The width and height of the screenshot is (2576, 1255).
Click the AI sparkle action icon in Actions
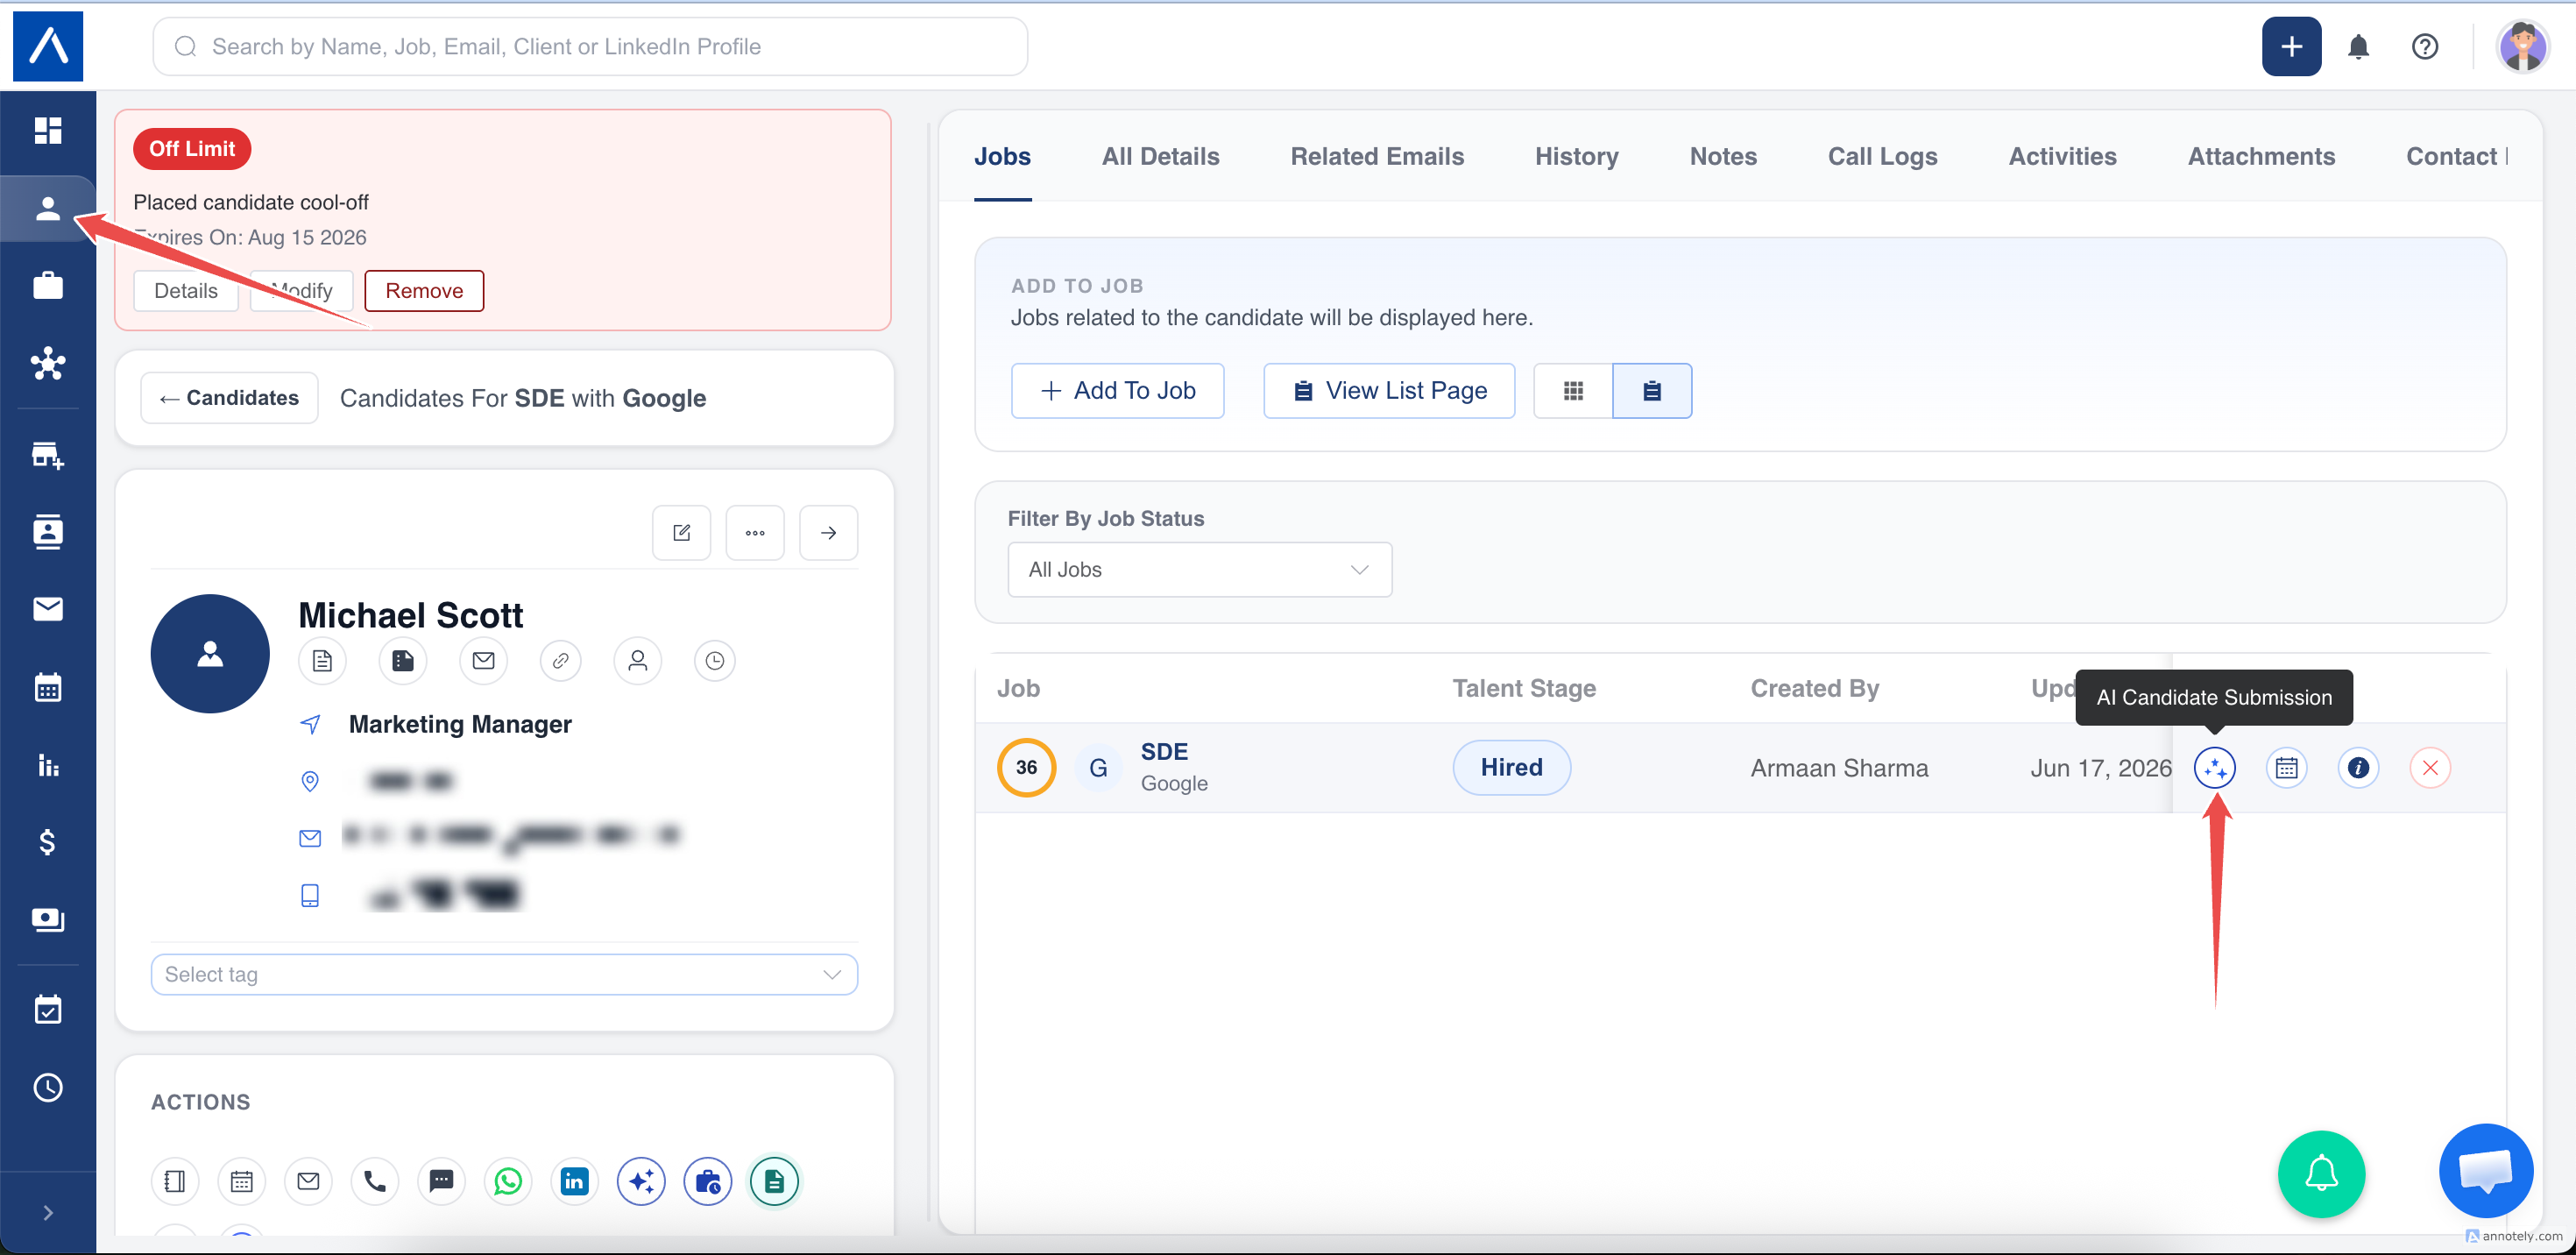(x=641, y=1181)
